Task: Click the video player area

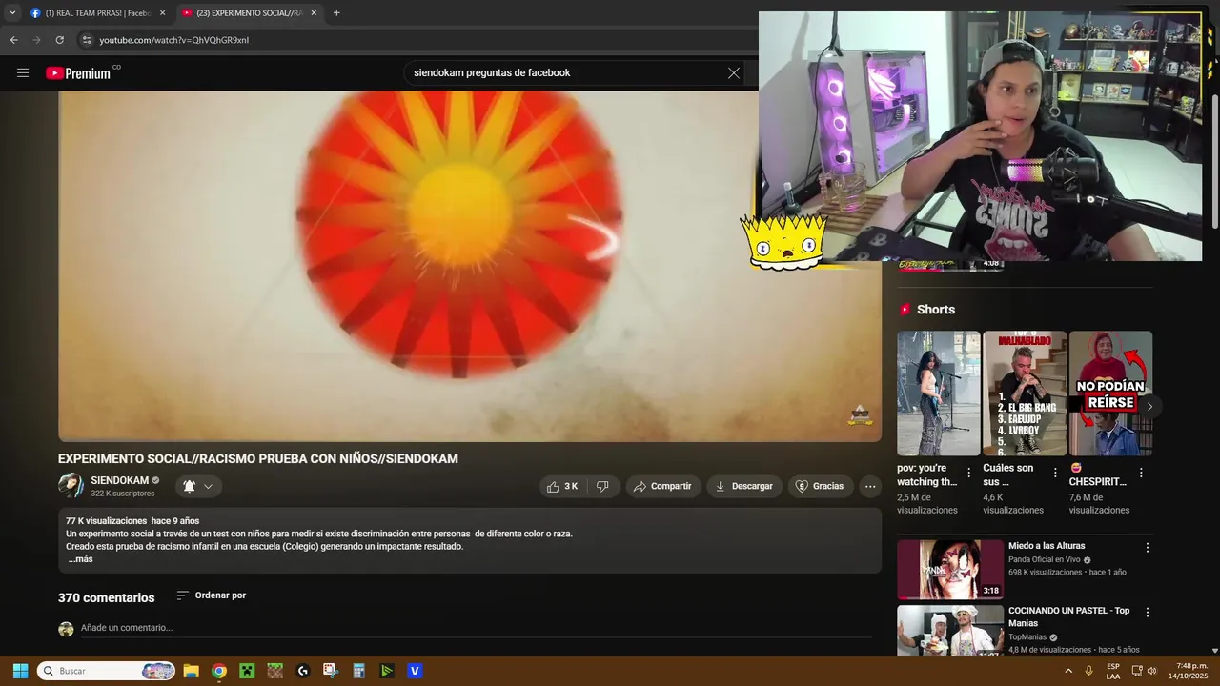Action: [470, 266]
